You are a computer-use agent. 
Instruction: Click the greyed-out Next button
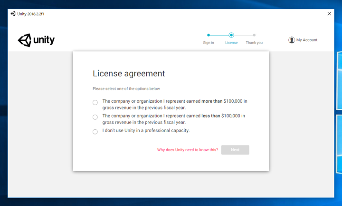tap(235, 150)
